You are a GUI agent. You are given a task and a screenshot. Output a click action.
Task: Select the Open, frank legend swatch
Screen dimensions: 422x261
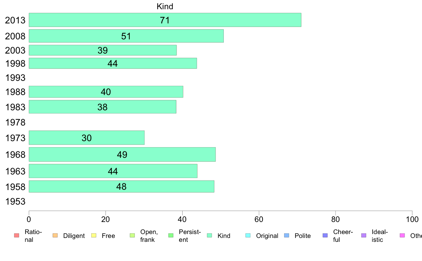click(x=132, y=235)
